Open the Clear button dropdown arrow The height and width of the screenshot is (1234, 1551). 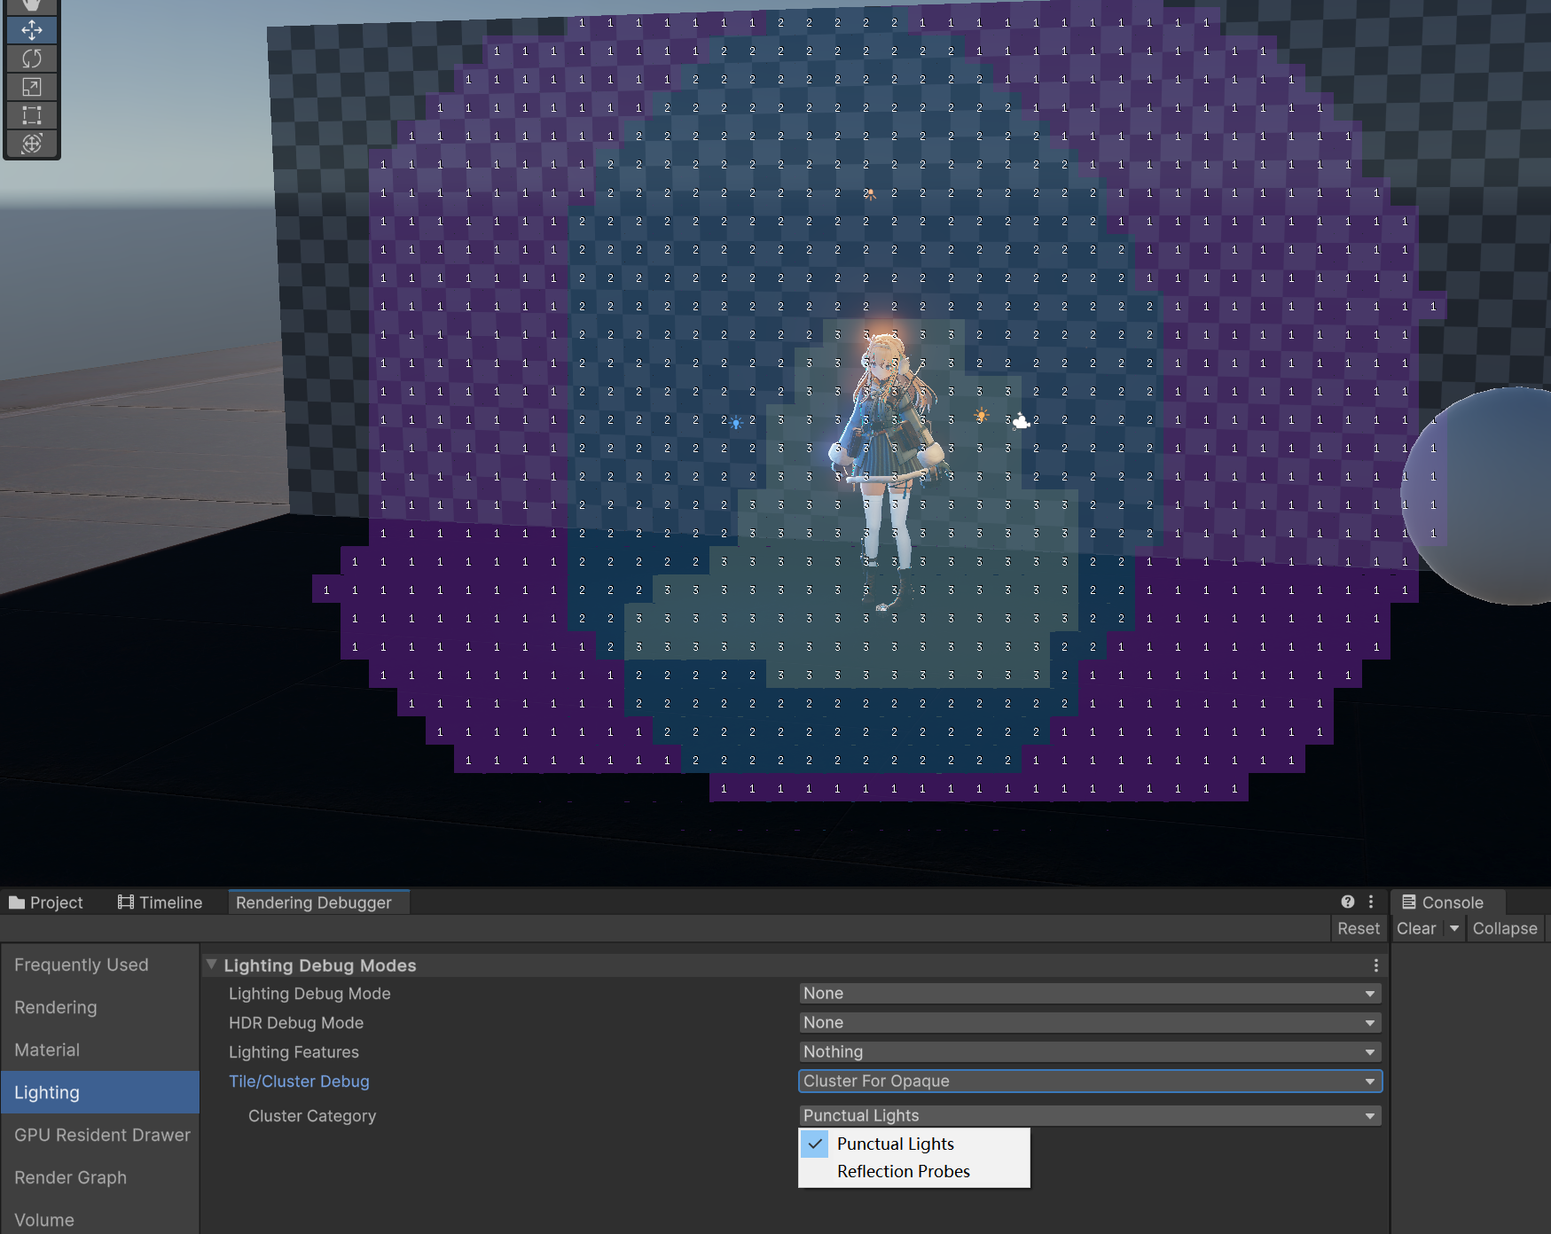tap(1454, 928)
